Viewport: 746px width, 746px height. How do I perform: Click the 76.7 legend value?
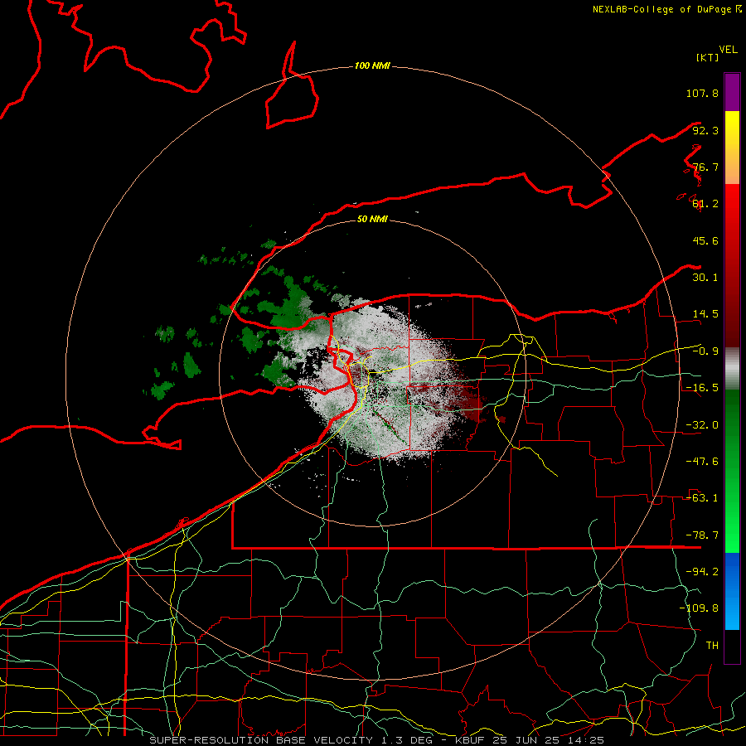[x=705, y=167]
